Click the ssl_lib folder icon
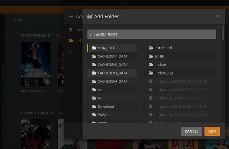Image resolution: width=229 pixels, height=149 pixels. [151, 56]
